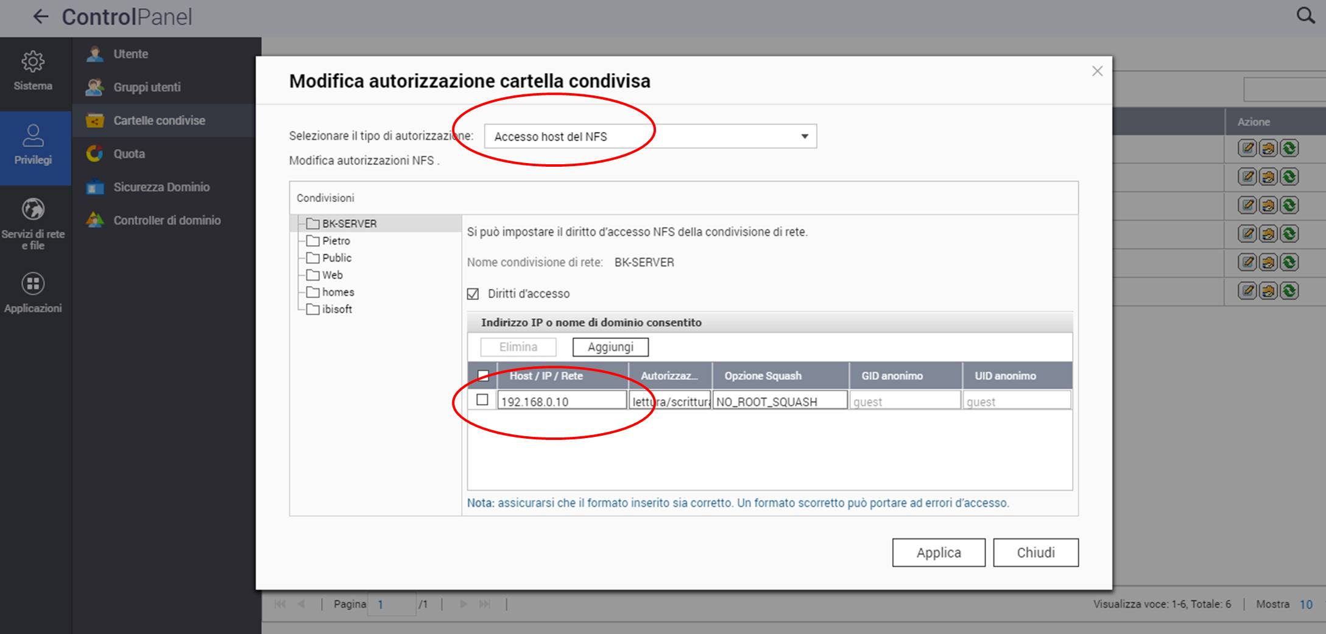Check the box for host 192.168.0.10
1326x634 pixels.
tap(482, 400)
